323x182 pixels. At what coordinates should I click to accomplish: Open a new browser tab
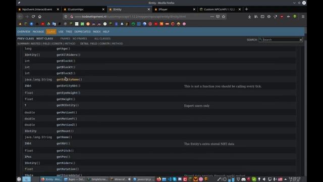coord(246,9)
